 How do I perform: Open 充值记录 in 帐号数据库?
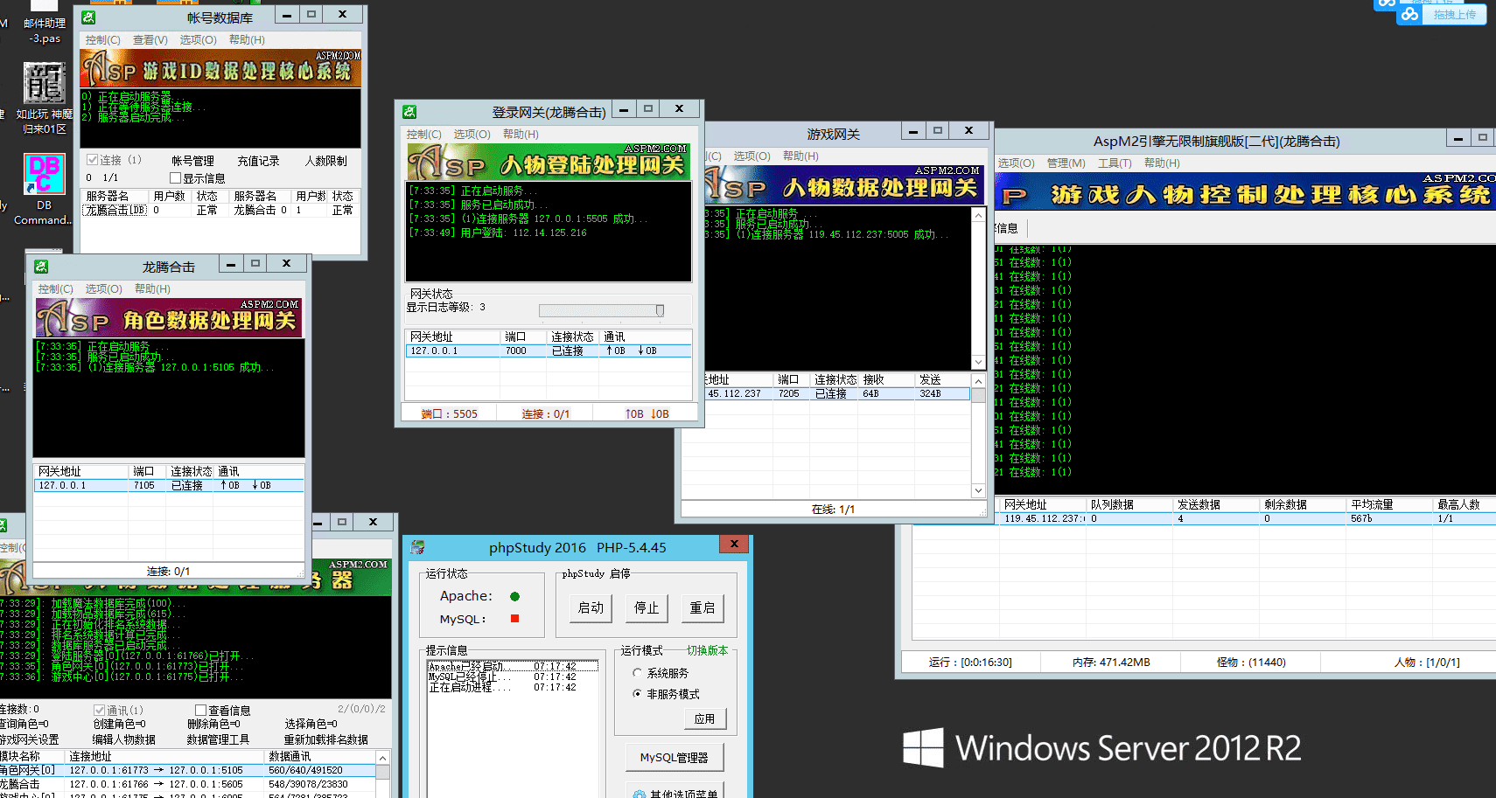click(258, 161)
